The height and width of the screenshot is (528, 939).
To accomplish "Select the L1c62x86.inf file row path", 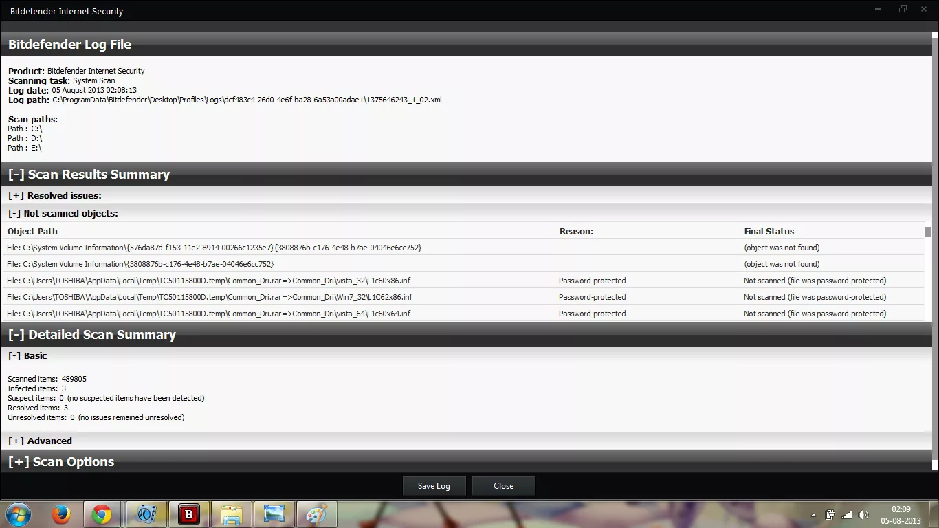I will click(210, 297).
